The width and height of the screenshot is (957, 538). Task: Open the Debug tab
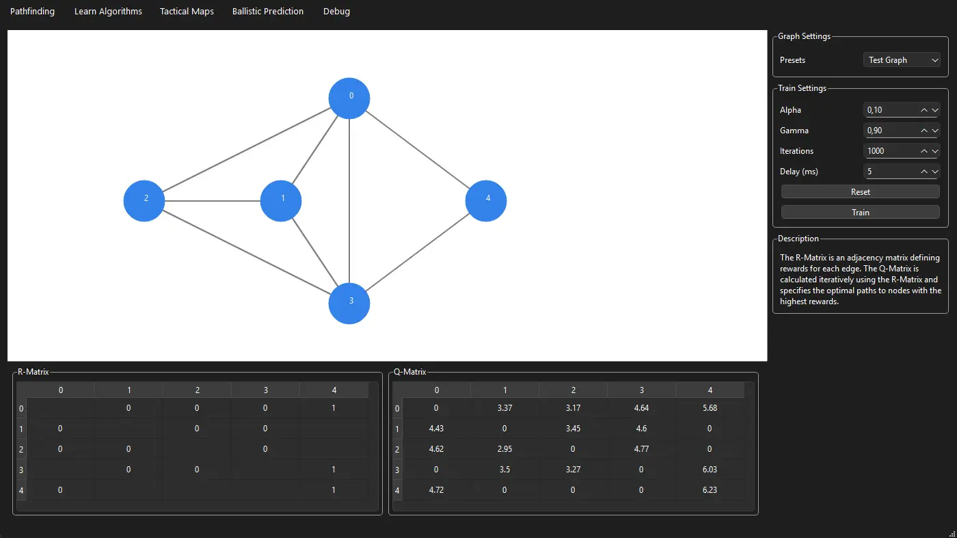pyautogui.click(x=336, y=12)
